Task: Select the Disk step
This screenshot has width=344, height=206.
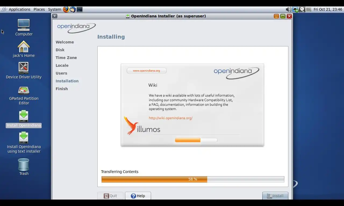Action: 60,50
